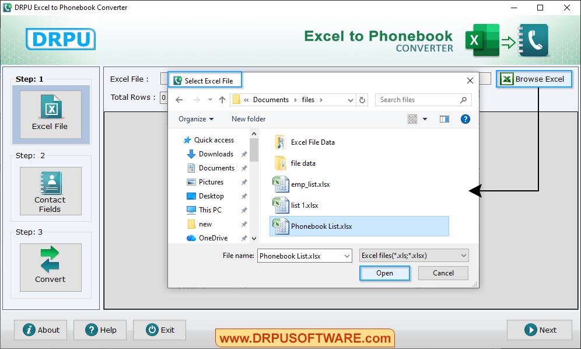581x349 pixels.
Task: Click the Browse Excel button
Action: 534,79
